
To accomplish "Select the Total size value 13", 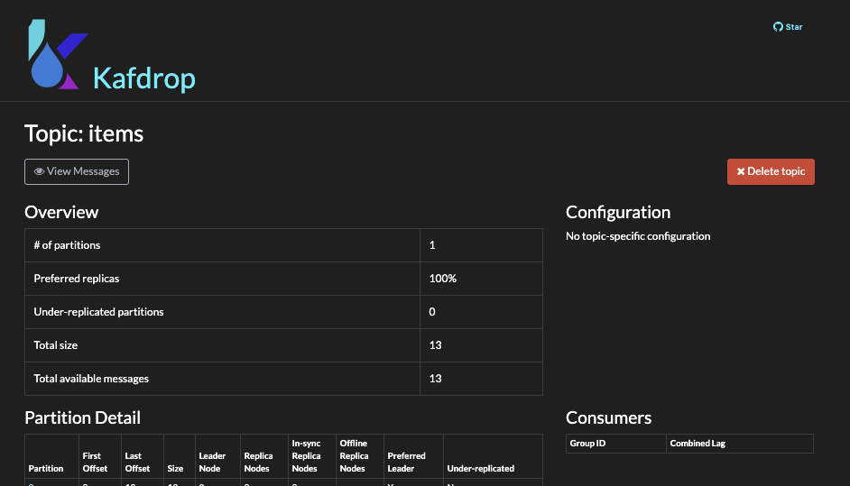I will tap(435, 345).
